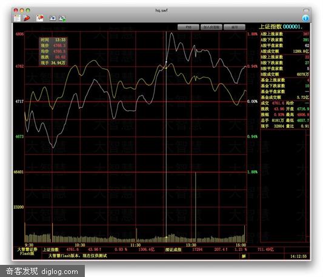Select 上证指数 in the bottom ticker
The width and height of the screenshot is (323, 277).
(50, 250)
